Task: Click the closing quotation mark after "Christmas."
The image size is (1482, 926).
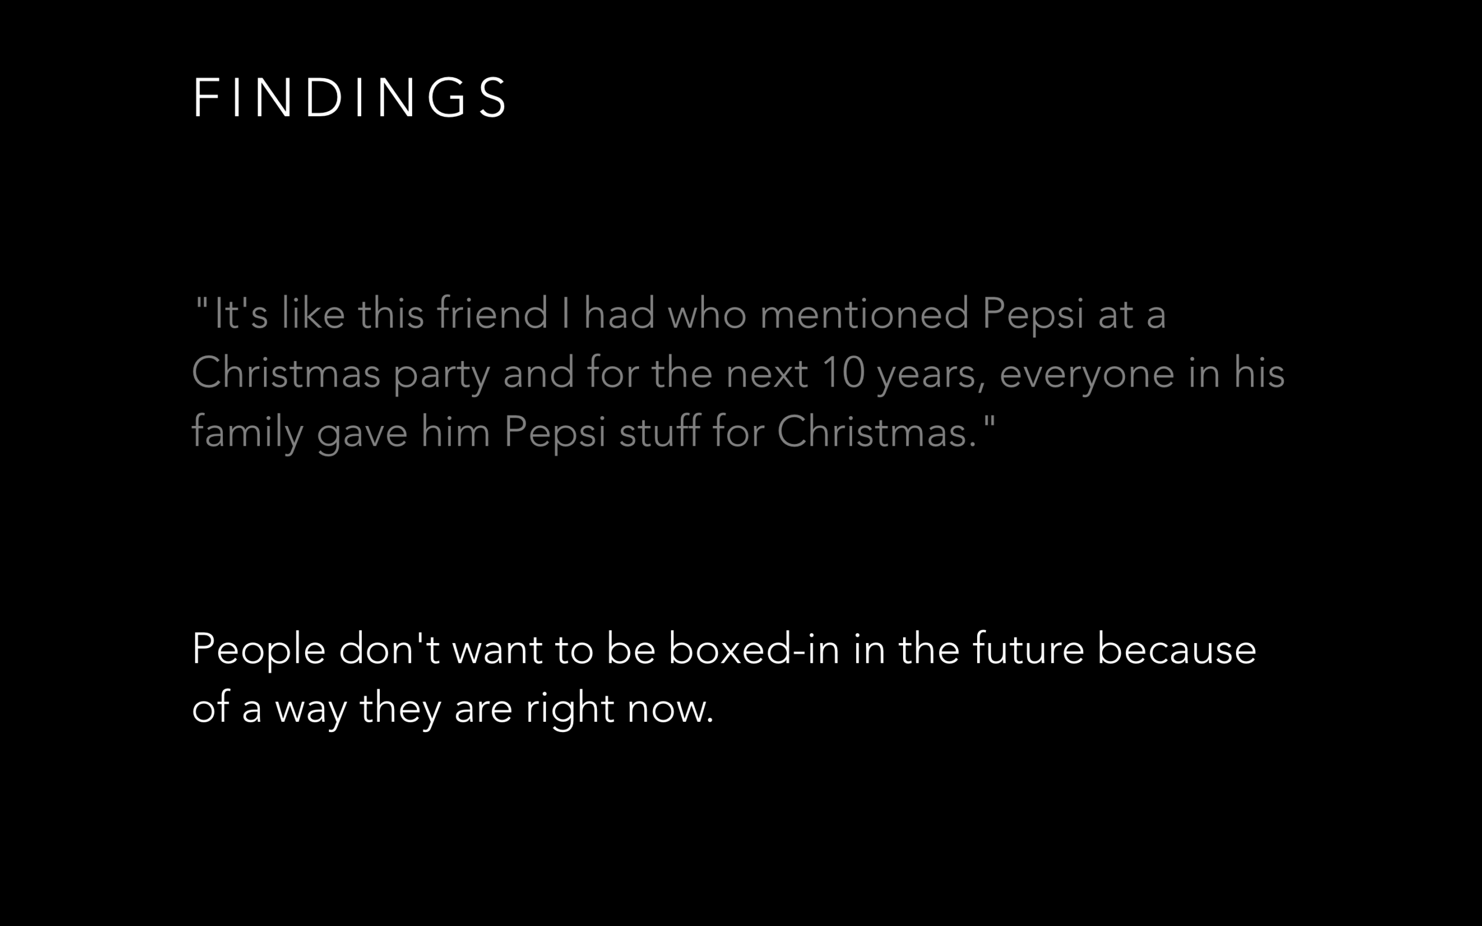Action: click(x=989, y=421)
